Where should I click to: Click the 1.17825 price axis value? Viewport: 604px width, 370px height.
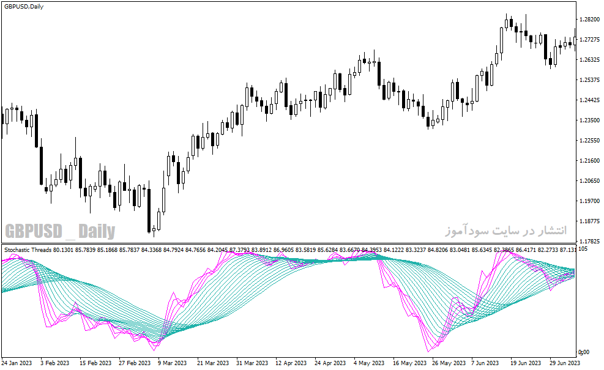tap(590, 242)
